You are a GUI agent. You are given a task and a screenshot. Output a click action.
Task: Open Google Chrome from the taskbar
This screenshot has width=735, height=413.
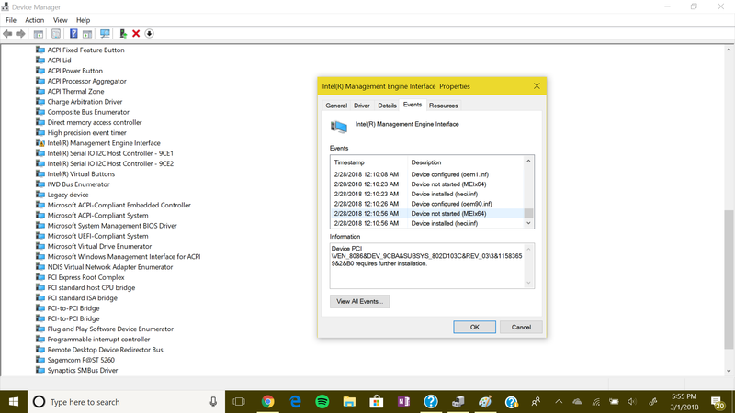coord(267,402)
